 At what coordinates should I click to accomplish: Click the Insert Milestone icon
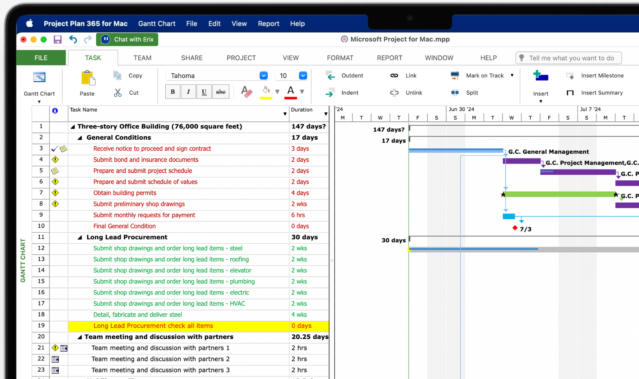tap(570, 75)
